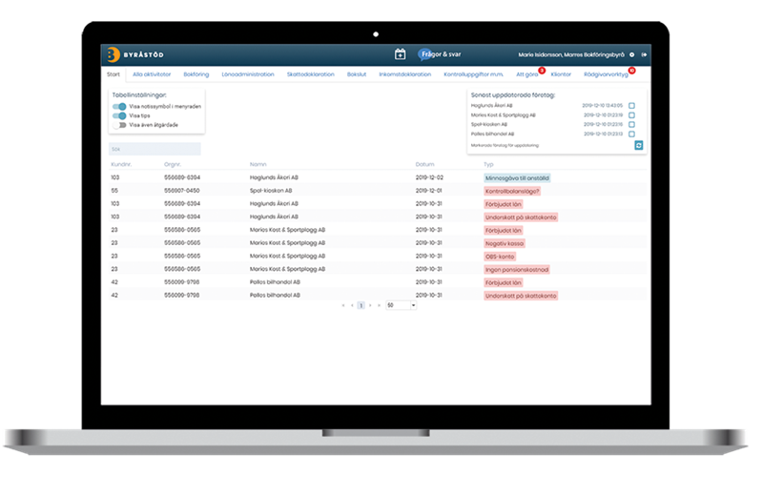Disable the 'Visa tips' switch
Image resolution: width=763 pixels, height=496 pixels.
tap(119, 115)
